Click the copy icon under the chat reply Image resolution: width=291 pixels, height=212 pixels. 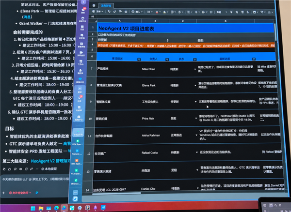[4, 169]
